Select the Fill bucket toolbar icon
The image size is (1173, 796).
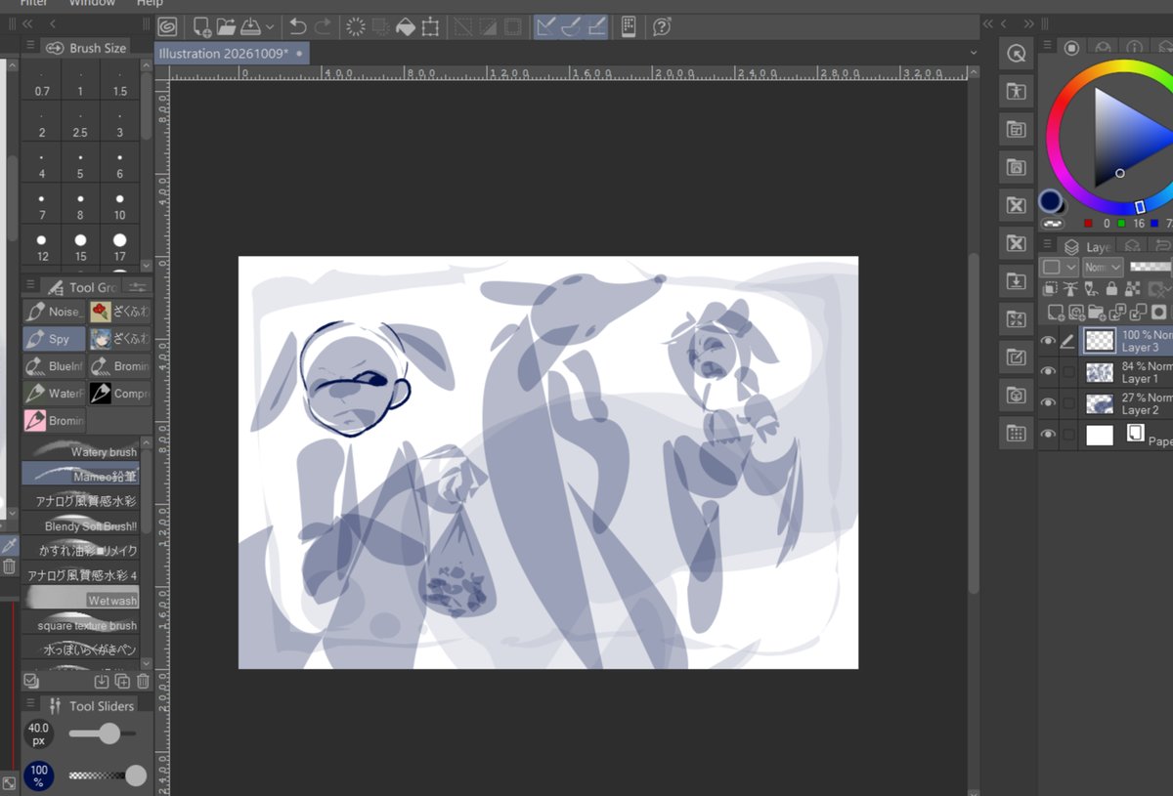point(405,27)
